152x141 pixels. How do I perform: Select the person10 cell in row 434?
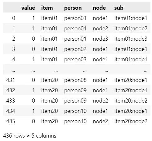click(75, 111)
